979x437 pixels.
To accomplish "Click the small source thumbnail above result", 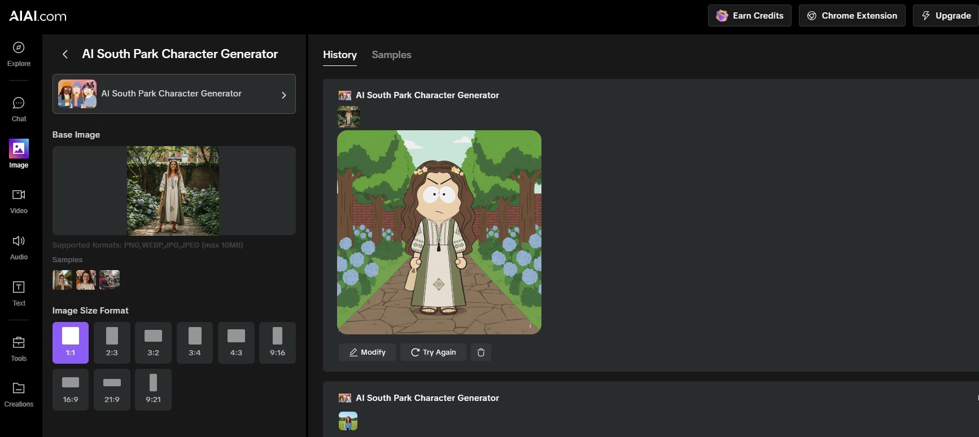I will click(x=349, y=116).
